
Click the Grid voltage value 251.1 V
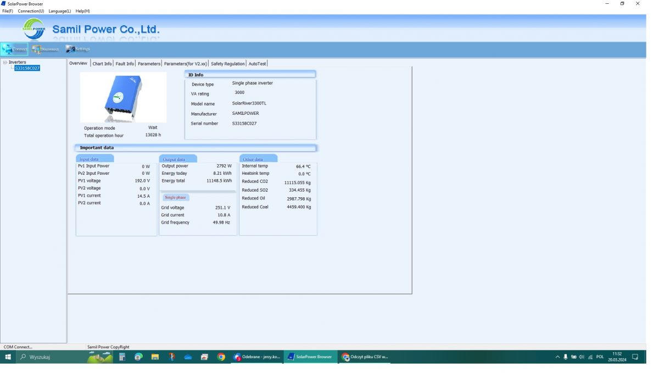pyautogui.click(x=222, y=208)
